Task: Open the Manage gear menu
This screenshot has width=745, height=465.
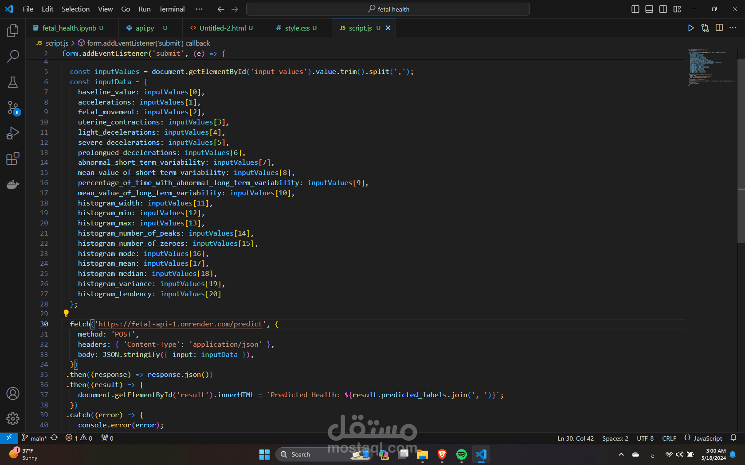Action: [13, 418]
